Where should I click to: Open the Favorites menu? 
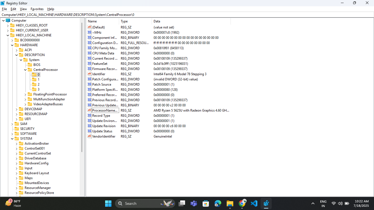pyautogui.click(x=37, y=9)
